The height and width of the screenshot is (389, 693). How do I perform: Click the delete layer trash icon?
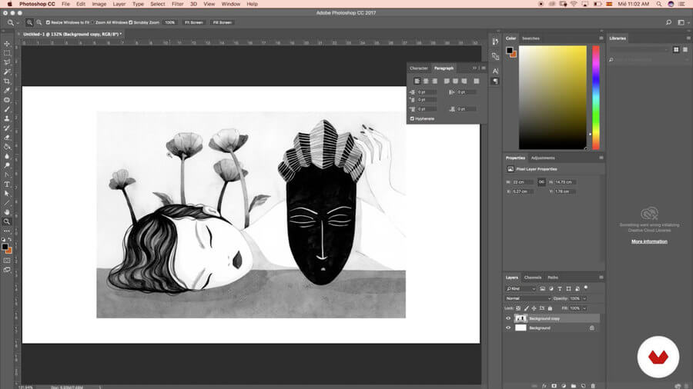click(593, 385)
